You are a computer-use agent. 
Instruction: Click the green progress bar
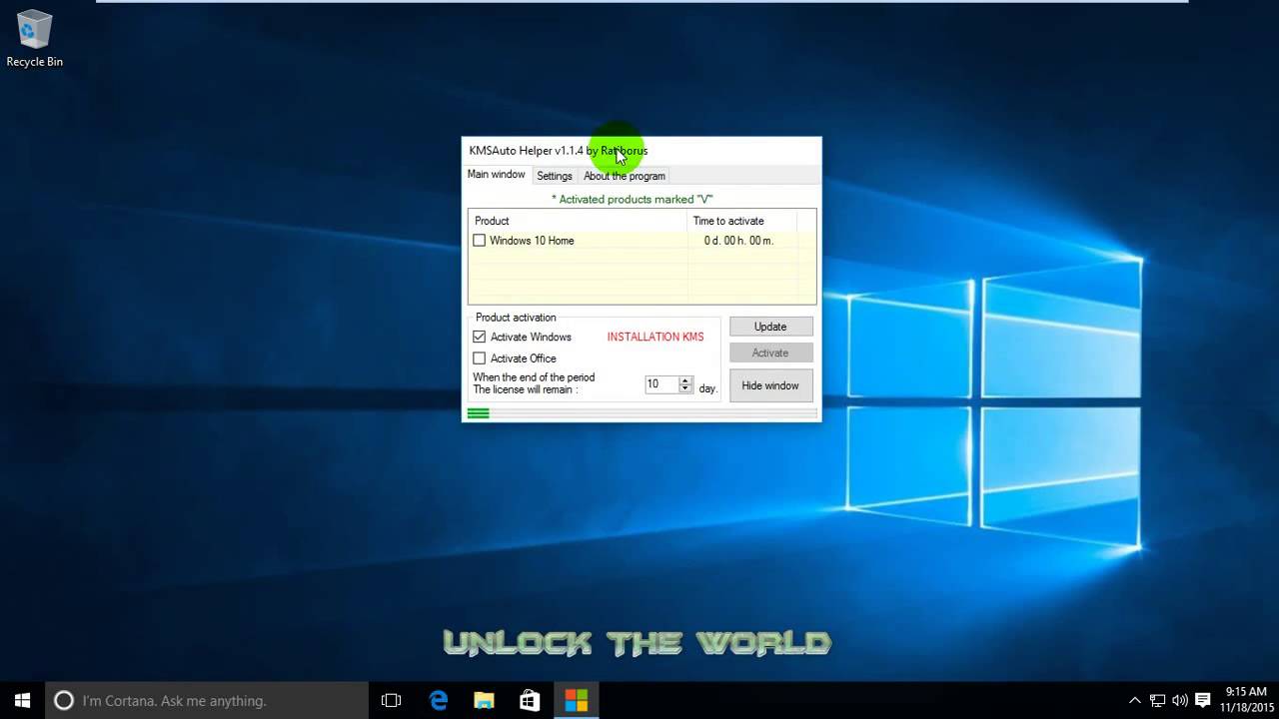tap(641, 413)
